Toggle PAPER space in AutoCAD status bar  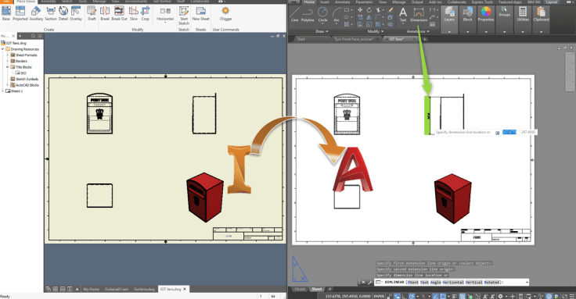coord(379,296)
